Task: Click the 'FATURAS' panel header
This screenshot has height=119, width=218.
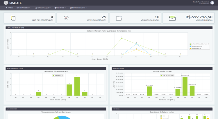Action: tap(162, 109)
